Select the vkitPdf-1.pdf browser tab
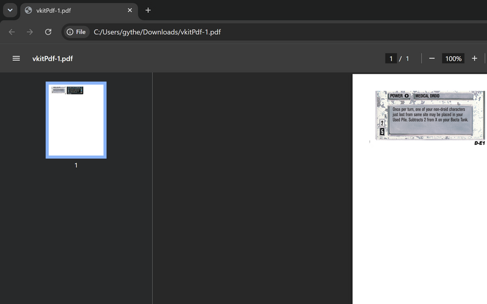The width and height of the screenshot is (487, 304). click(79, 10)
